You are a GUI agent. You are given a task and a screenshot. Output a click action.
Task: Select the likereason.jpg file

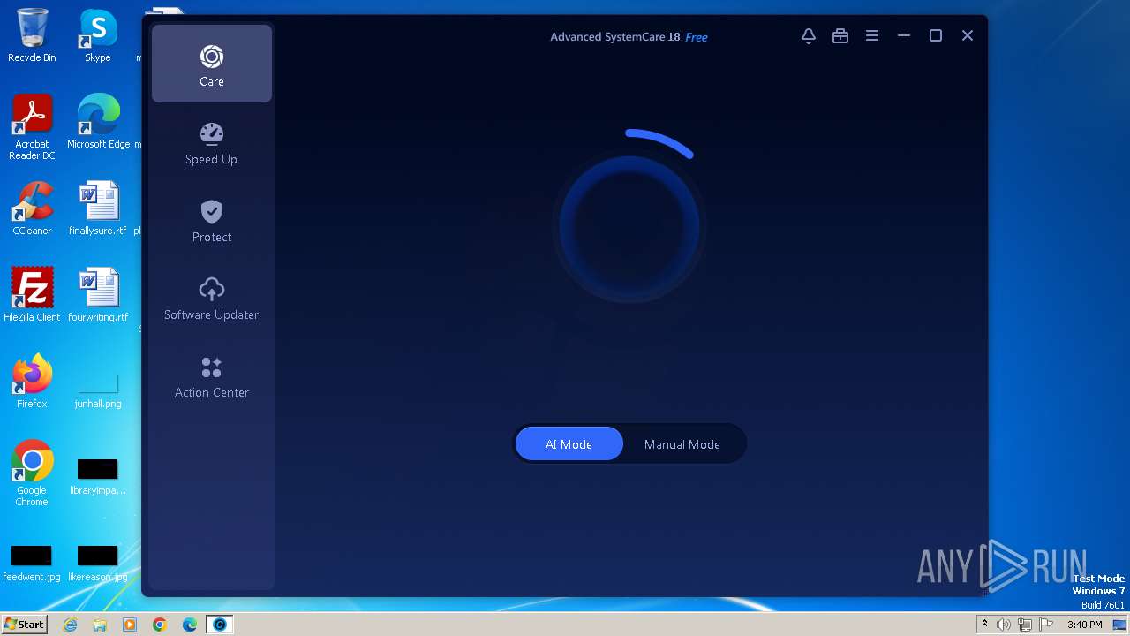click(x=98, y=564)
